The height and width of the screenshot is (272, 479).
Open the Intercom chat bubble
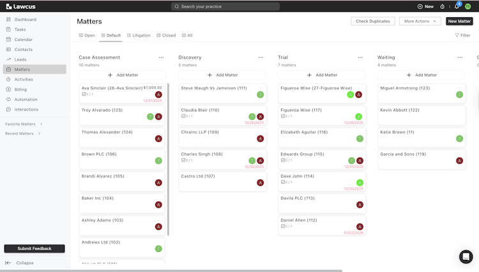click(x=466, y=256)
